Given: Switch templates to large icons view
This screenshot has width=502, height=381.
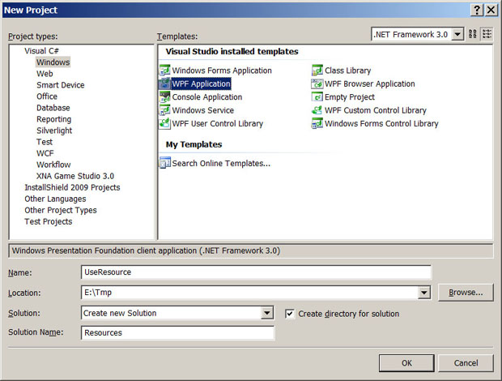Looking at the screenshot, I should [x=473, y=34].
